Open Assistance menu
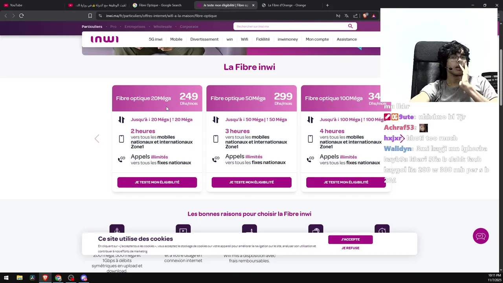The width and height of the screenshot is (503, 283). click(x=347, y=39)
